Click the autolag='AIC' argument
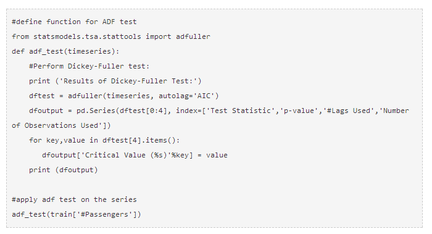The image size is (432, 234). tap(186, 96)
